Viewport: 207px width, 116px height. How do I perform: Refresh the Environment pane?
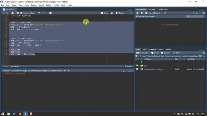tap(203, 13)
